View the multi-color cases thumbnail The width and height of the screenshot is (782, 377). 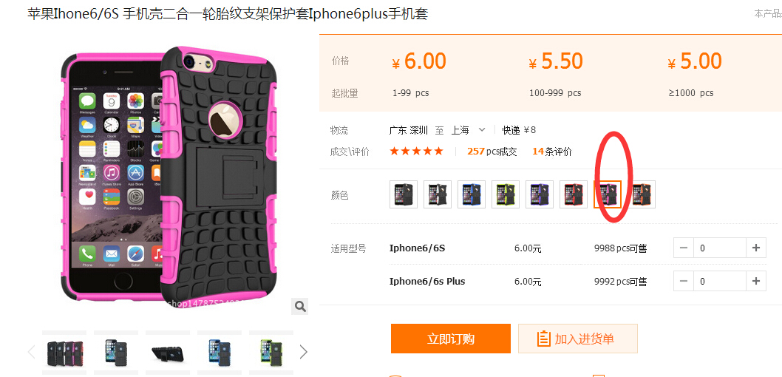64,352
